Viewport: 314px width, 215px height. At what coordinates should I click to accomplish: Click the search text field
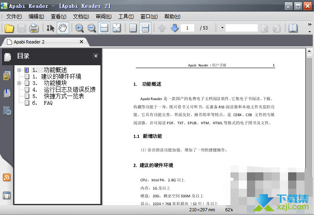(242, 28)
